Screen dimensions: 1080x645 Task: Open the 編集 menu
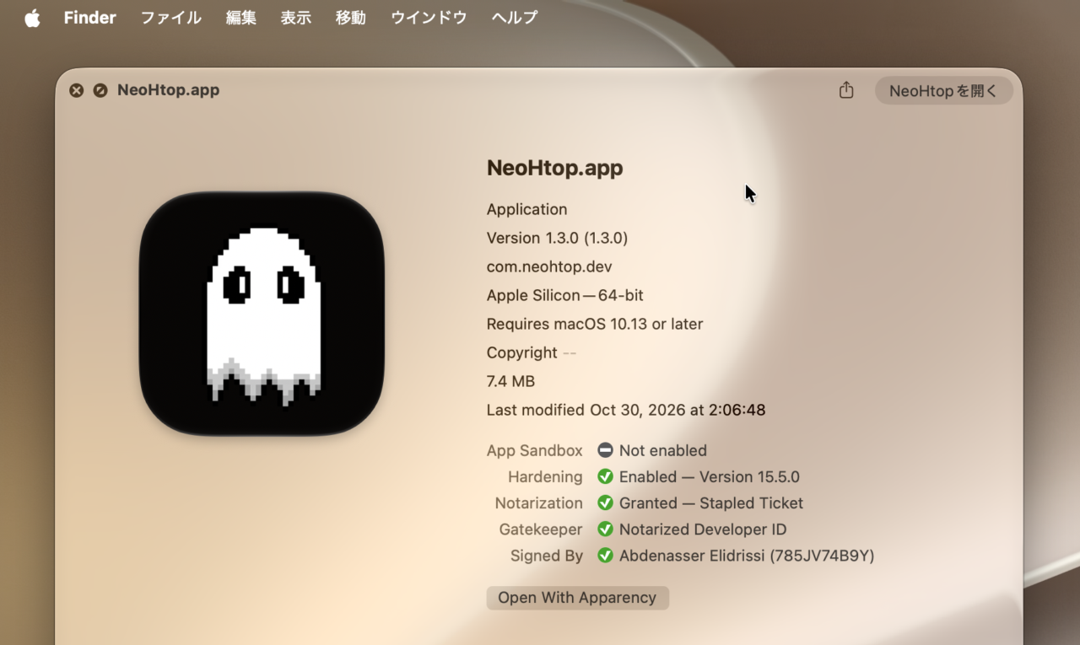[x=241, y=18]
